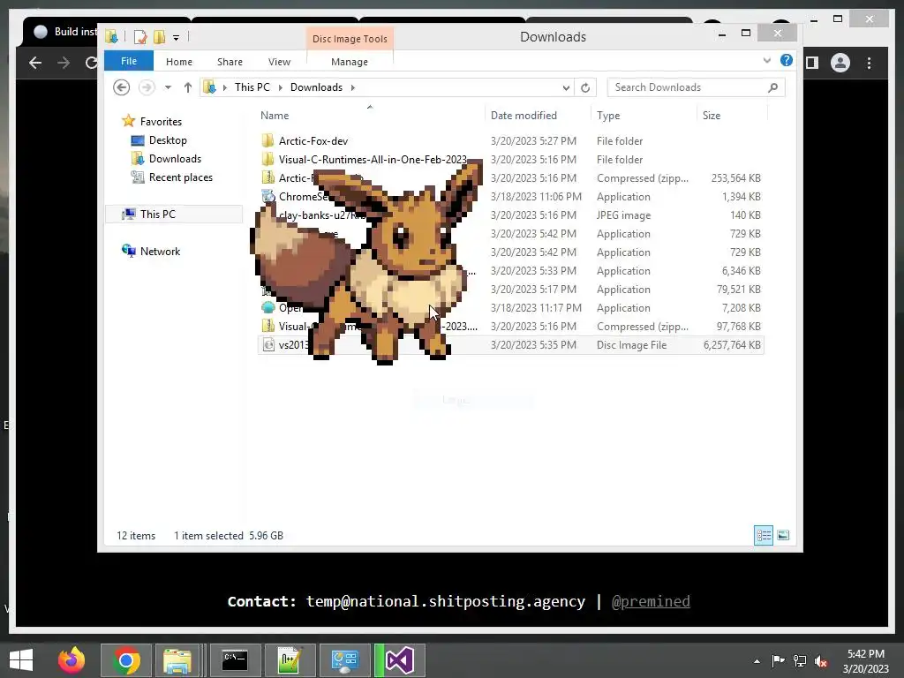Click the JPEG image type cell
Screen dimensions: 904x678
(623, 215)
